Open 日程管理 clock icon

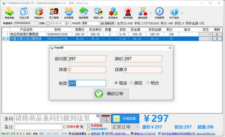[159, 13]
